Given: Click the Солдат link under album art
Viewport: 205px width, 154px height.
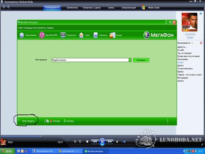Looking at the screenshot, I should 190,38.
